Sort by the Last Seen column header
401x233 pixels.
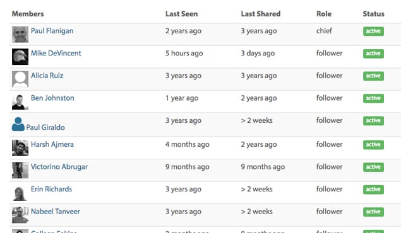tap(182, 14)
